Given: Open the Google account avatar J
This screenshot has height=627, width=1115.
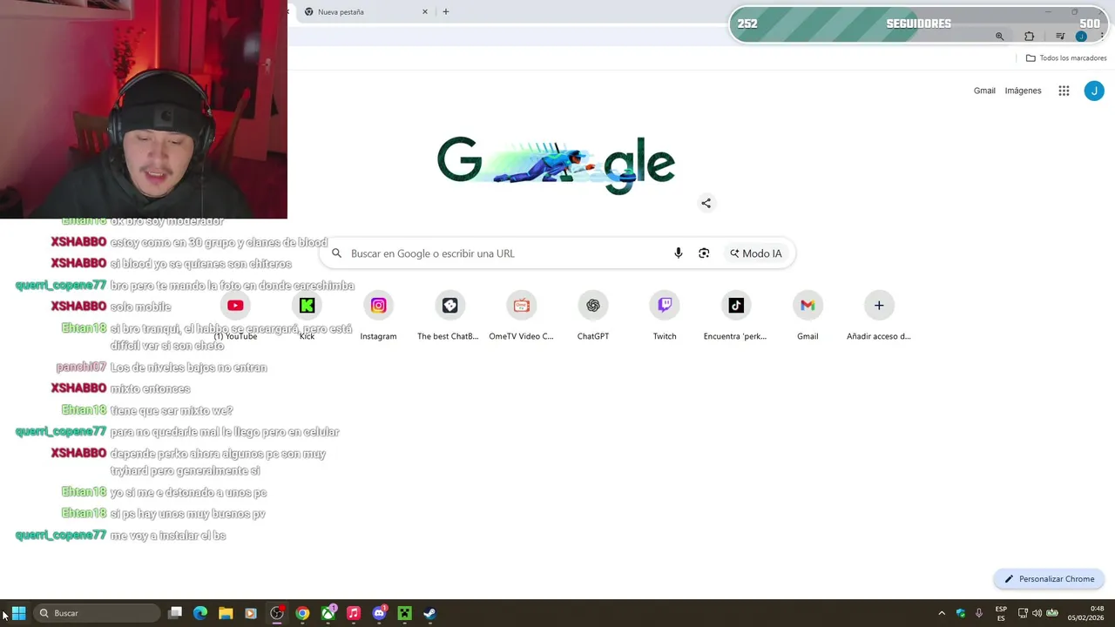Looking at the screenshot, I should (x=1094, y=91).
